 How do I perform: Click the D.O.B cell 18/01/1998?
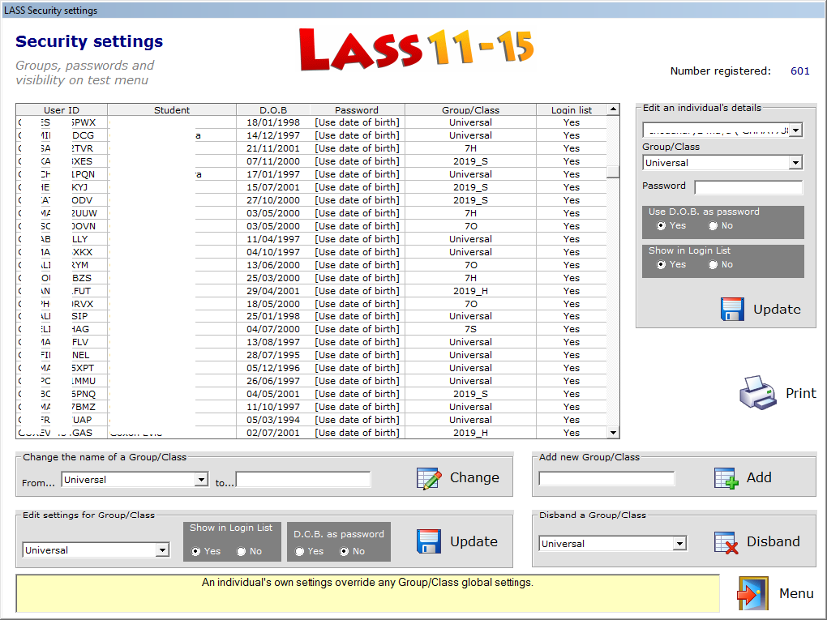(x=273, y=122)
